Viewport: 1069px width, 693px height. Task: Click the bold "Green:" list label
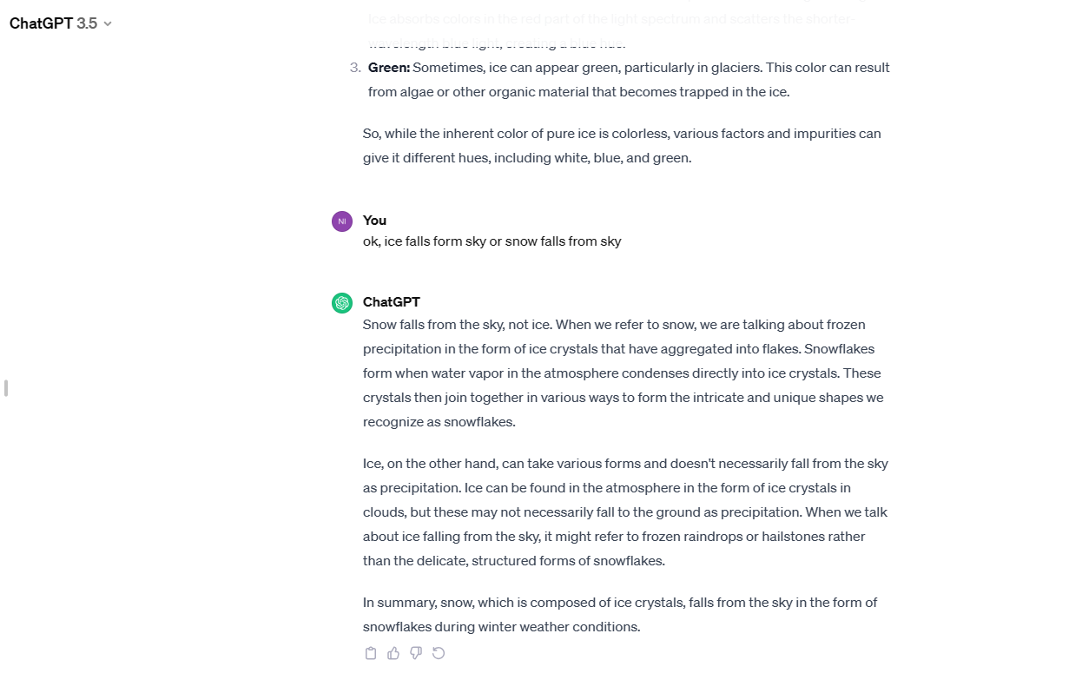click(389, 68)
